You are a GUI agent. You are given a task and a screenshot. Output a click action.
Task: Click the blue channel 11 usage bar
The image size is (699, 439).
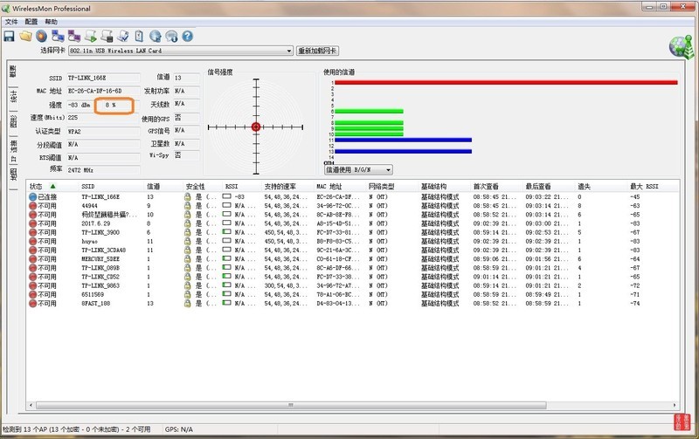403,140
